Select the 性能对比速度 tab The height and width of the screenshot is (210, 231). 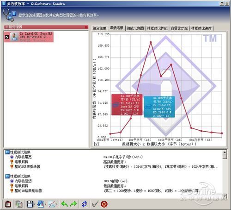pos(201,28)
